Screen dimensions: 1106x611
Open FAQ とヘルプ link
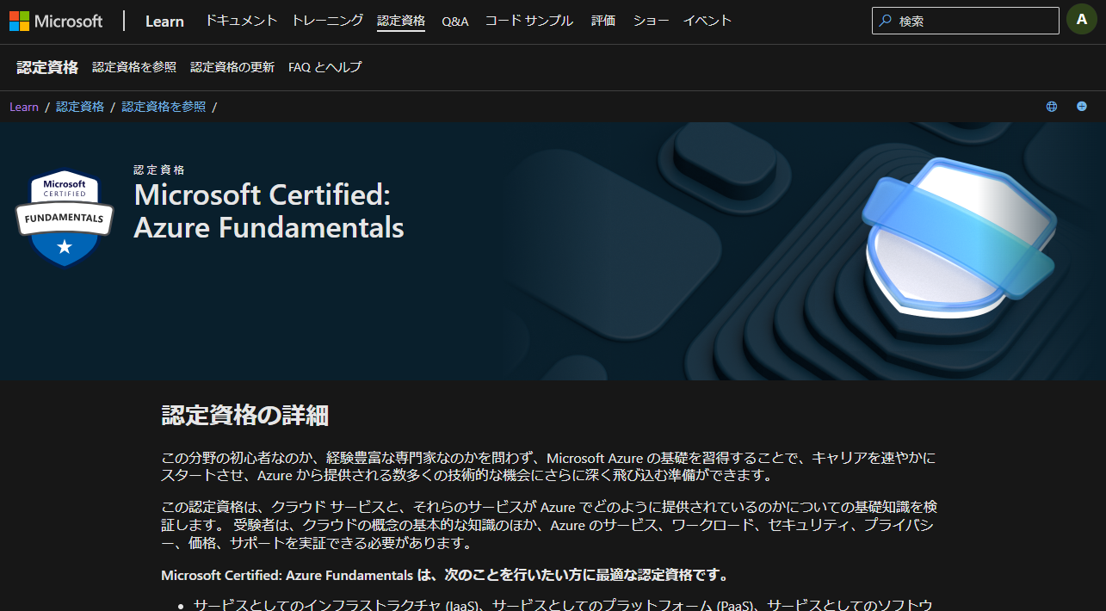click(325, 67)
